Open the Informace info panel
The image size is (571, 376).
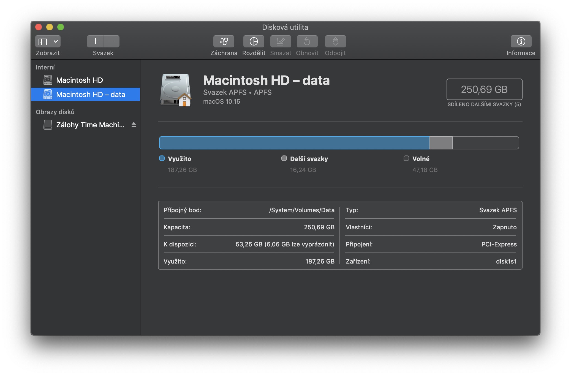click(521, 41)
